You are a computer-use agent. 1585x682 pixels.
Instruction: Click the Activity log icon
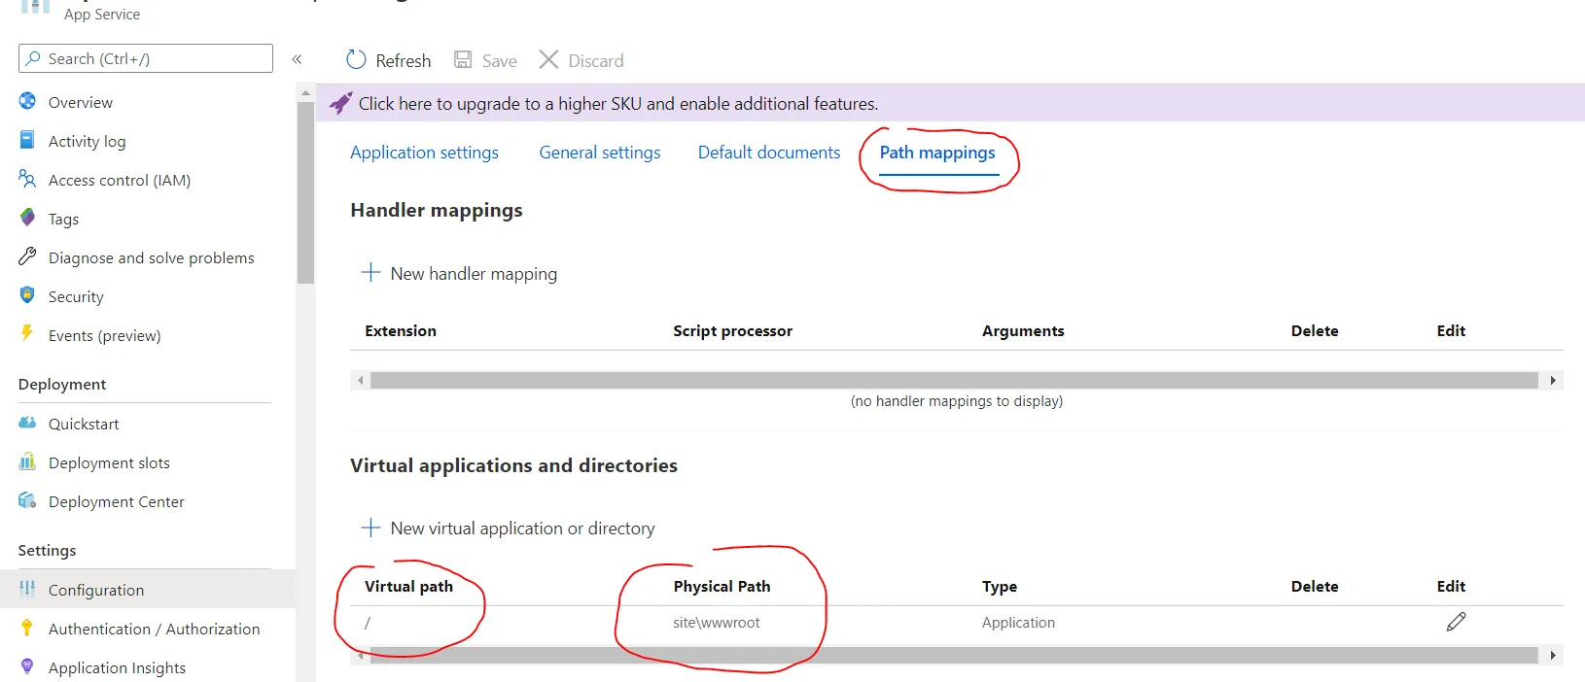pyautogui.click(x=27, y=140)
